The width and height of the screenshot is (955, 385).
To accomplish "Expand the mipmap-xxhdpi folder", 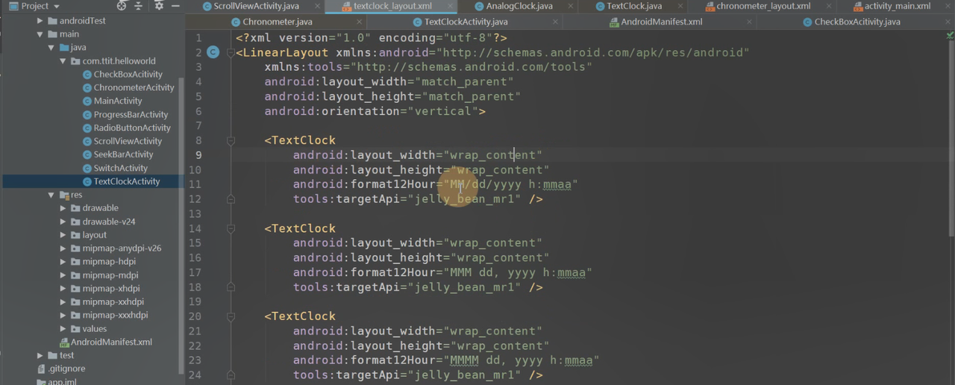I will point(63,302).
